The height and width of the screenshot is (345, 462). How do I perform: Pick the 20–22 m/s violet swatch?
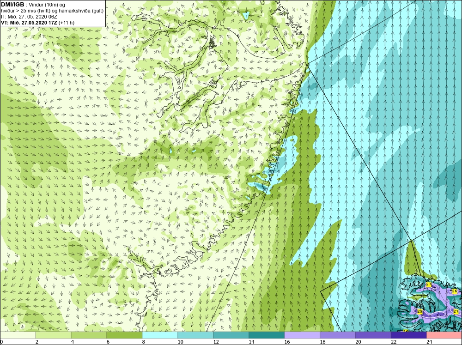[373, 335]
